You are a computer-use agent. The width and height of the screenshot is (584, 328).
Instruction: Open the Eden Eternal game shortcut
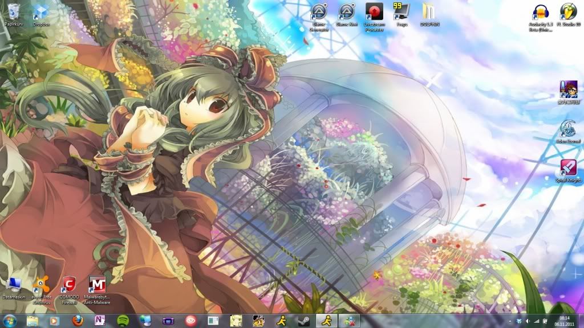tap(568, 129)
